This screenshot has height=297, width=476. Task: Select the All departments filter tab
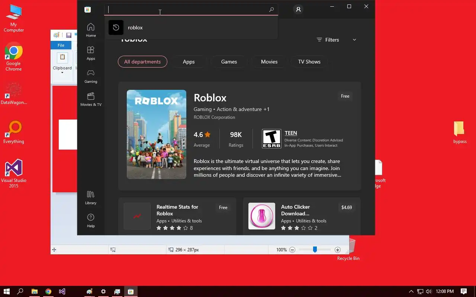pyautogui.click(x=142, y=62)
